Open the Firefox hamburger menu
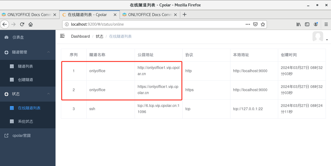The height and width of the screenshot is (166, 331). (x=326, y=24)
